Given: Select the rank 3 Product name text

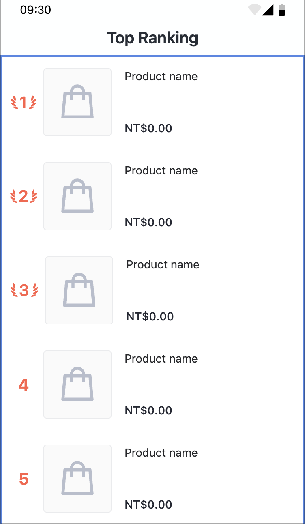Looking at the screenshot, I should [163, 265].
